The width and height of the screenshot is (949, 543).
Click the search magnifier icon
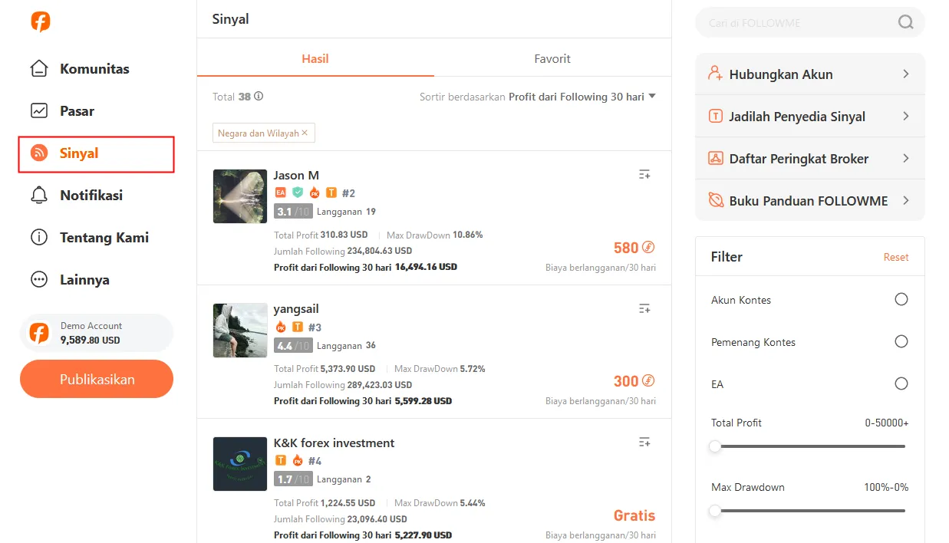(x=906, y=22)
